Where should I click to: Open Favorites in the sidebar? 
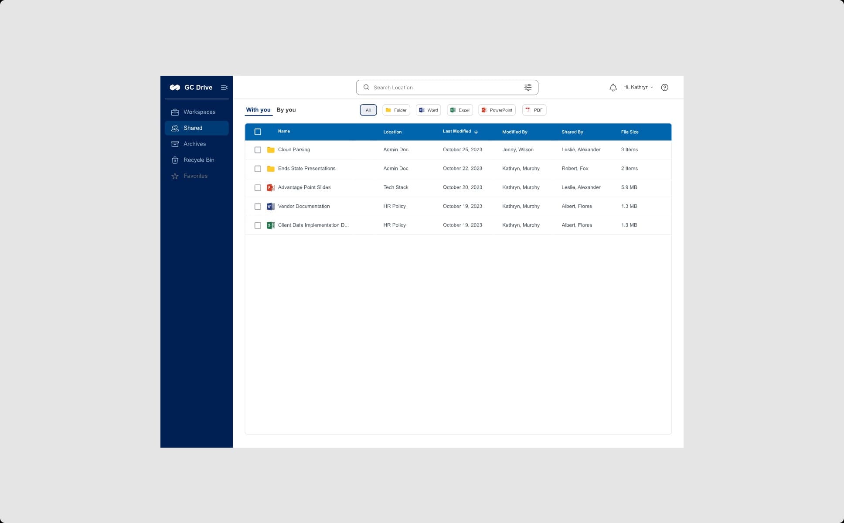[x=197, y=176]
